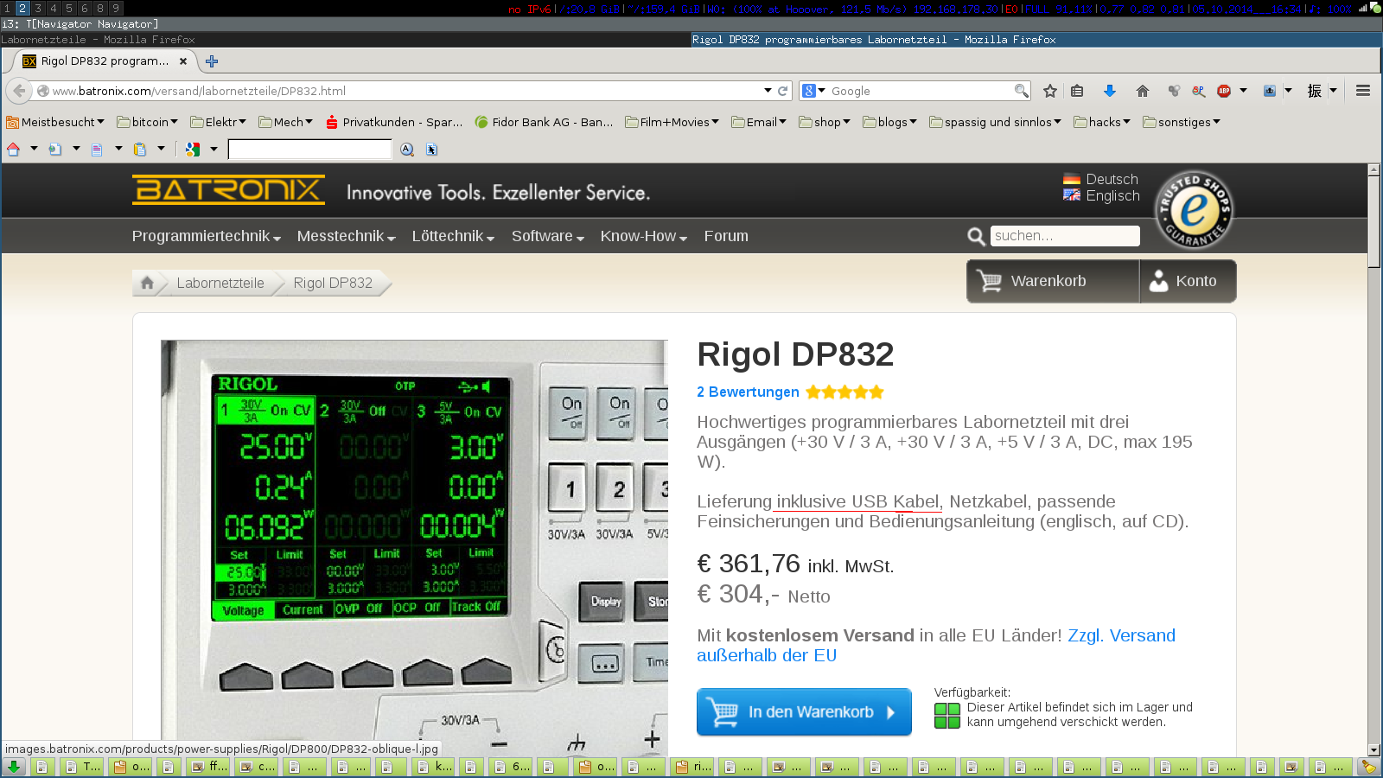The image size is (1383, 778).
Task: Open the Zzgl. Versand außerhalb der EU link
Action: (x=936, y=646)
